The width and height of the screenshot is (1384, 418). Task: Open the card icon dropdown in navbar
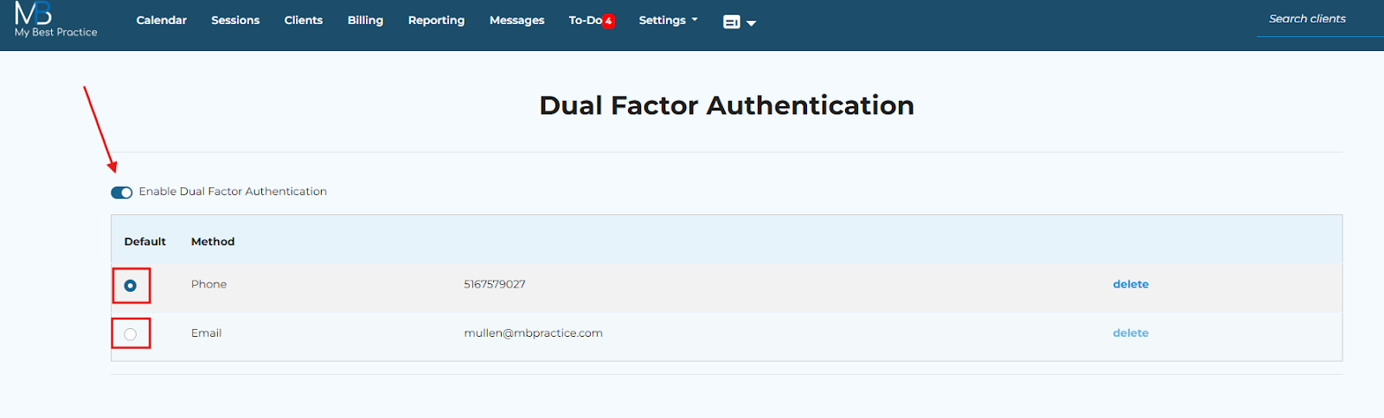(740, 22)
